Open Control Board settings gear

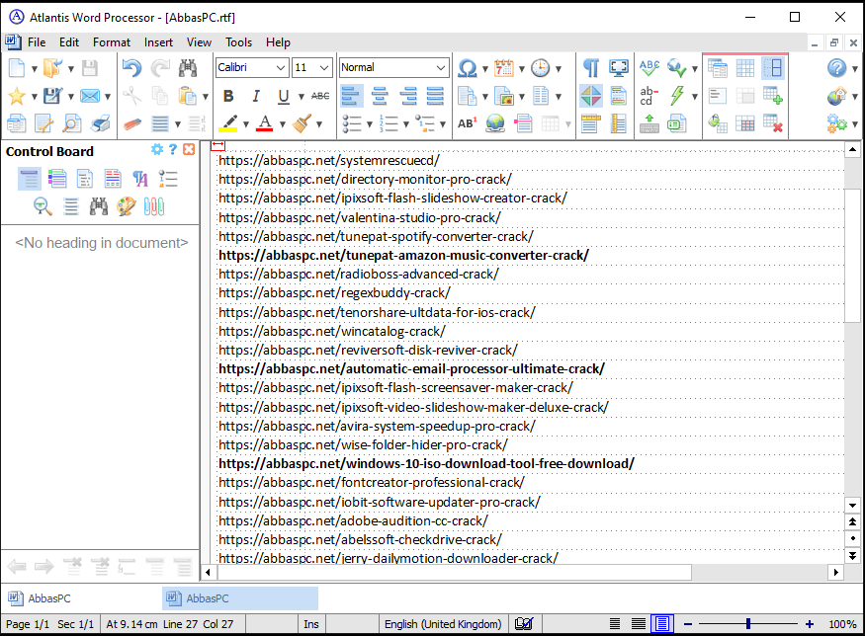click(157, 150)
